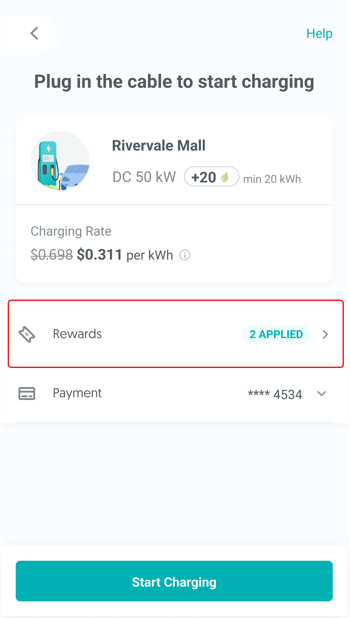This screenshot has width=350, height=618.
Task: Expand the Payment method dropdown chevron
Action: click(x=322, y=394)
